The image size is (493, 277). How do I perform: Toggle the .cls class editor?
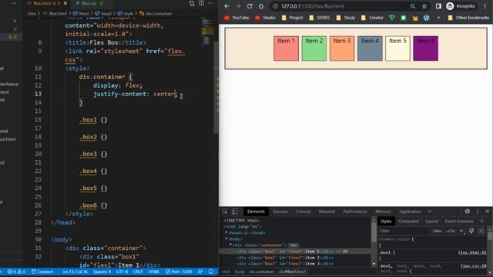[450, 231]
